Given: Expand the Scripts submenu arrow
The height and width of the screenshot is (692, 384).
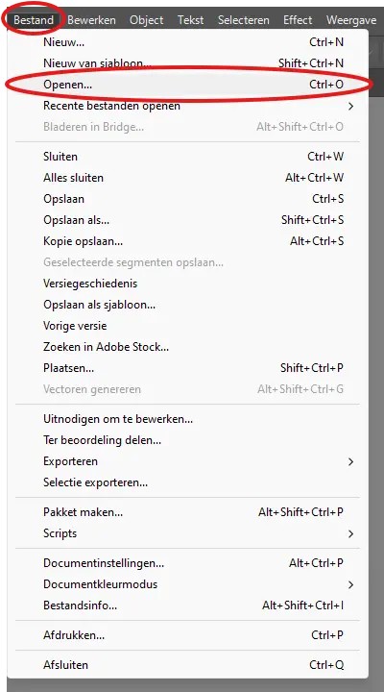Looking at the screenshot, I should click(351, 533).
